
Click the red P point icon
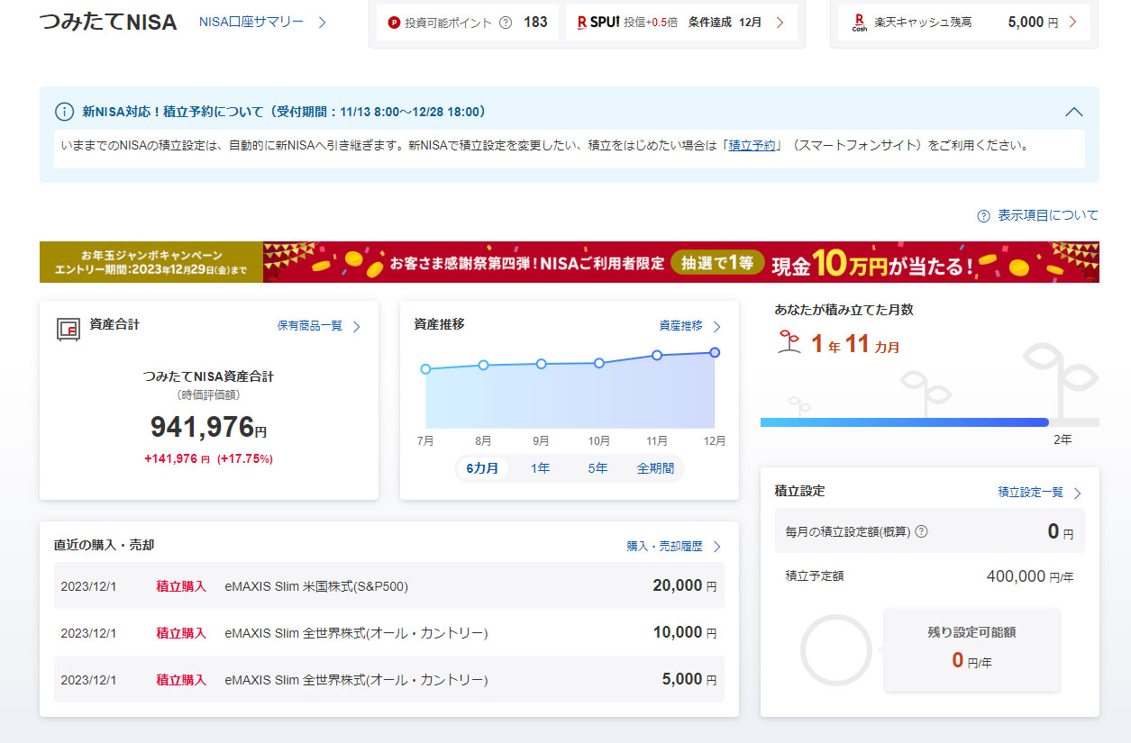coord(394,23)
